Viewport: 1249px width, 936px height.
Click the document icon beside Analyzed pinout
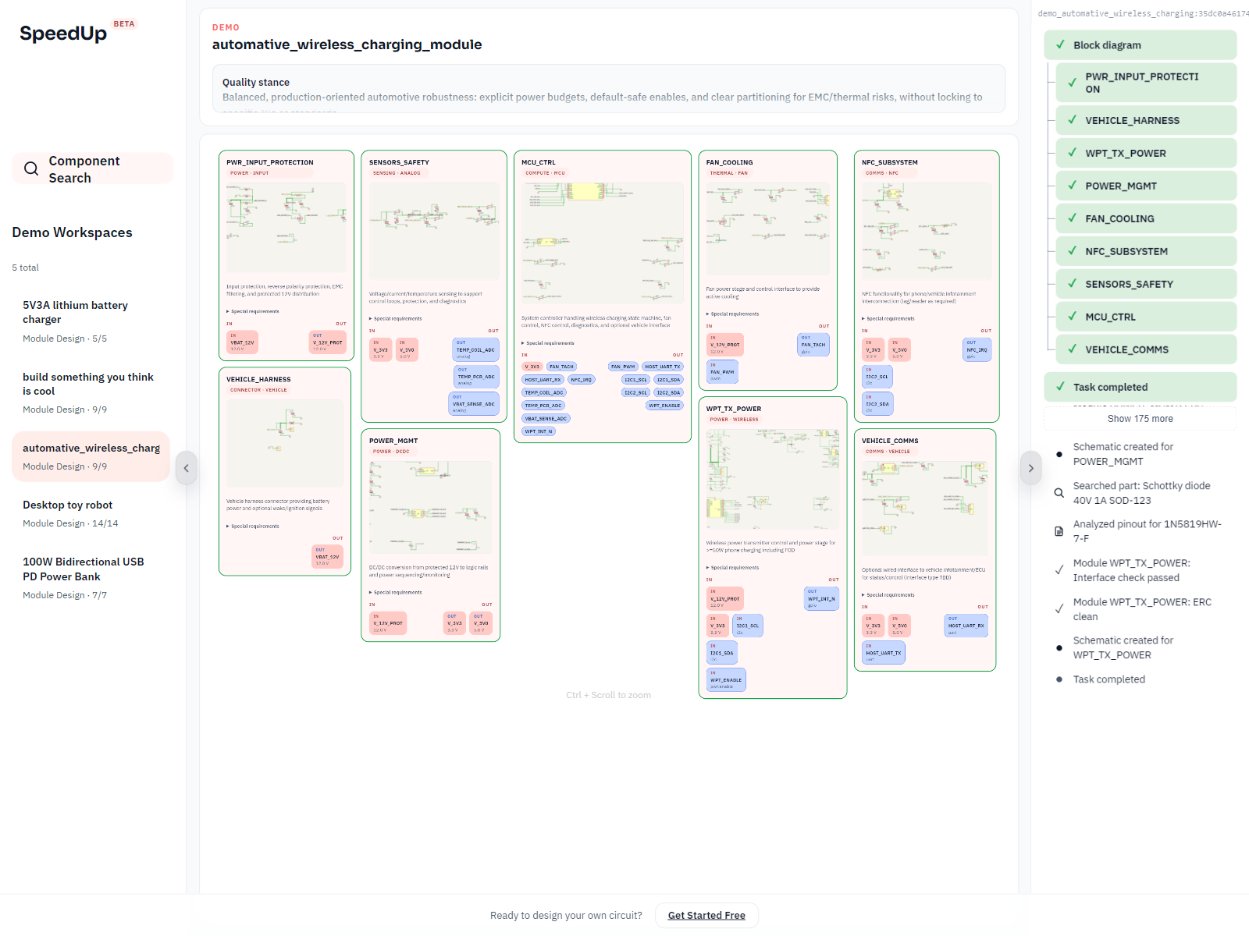[1059, 531]
